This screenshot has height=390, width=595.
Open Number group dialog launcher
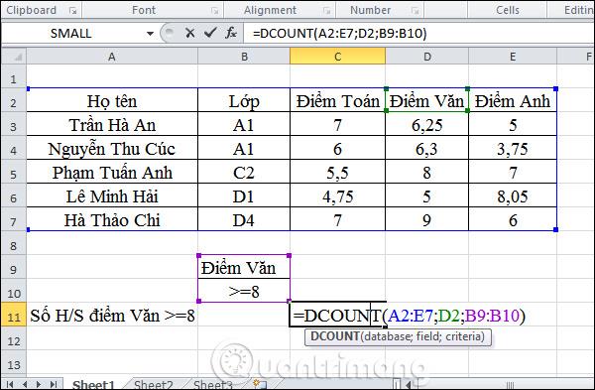(x=416, y=11)
